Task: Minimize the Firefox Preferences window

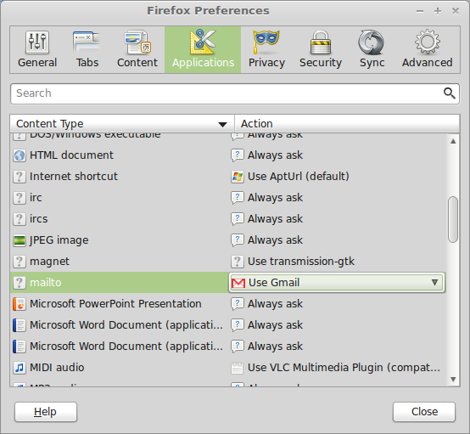Action: tap(420, 11)
